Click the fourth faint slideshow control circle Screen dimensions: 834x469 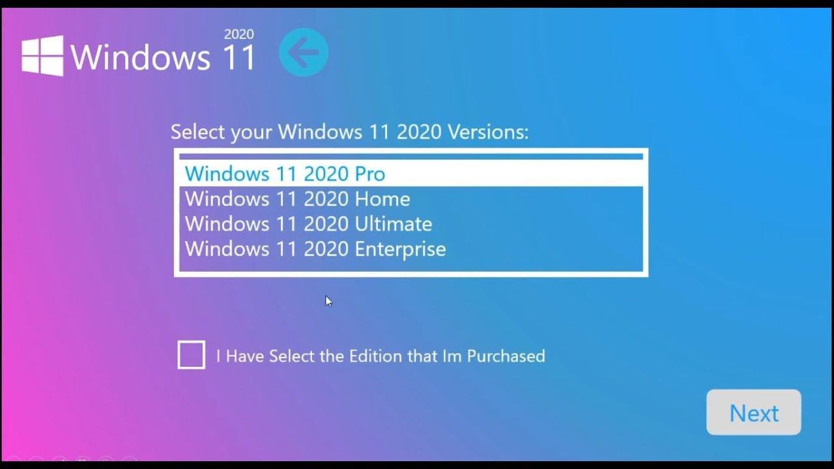83,459
